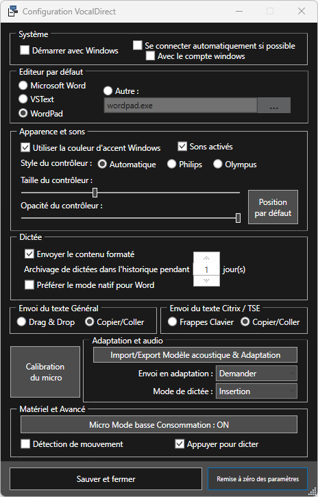Select Drag & Drop text sending
Viewport: 318px width, 497px height.
(x=21, y=322)
